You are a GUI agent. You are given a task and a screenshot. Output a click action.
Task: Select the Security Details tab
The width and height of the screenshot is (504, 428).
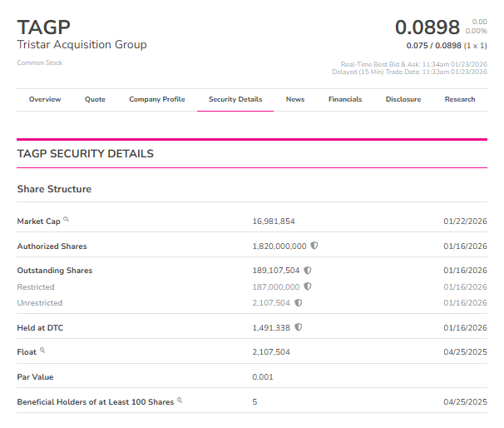tap(235, 99)
